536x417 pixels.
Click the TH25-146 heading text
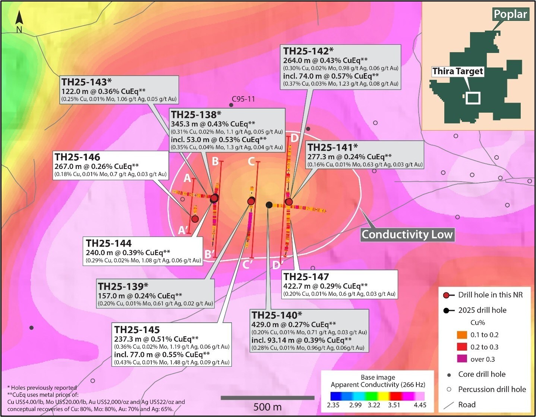tap(78, 157)
